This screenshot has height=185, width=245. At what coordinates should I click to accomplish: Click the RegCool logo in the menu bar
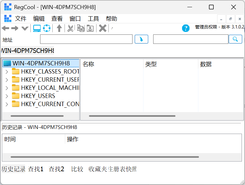pos(8,18)
